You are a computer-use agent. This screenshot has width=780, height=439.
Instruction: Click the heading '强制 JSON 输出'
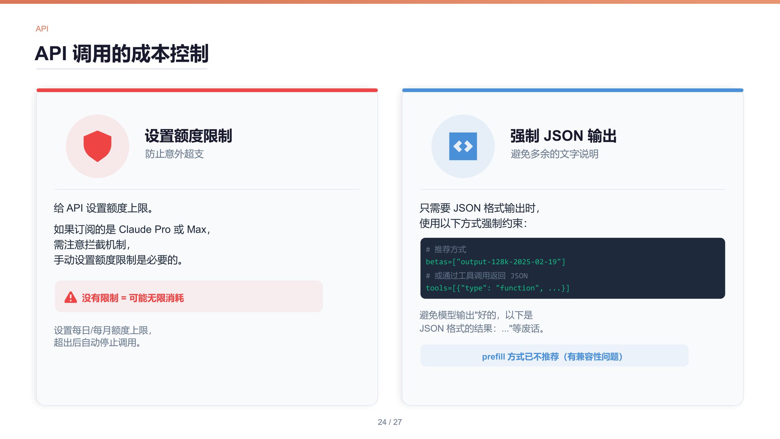coord(563,136)
